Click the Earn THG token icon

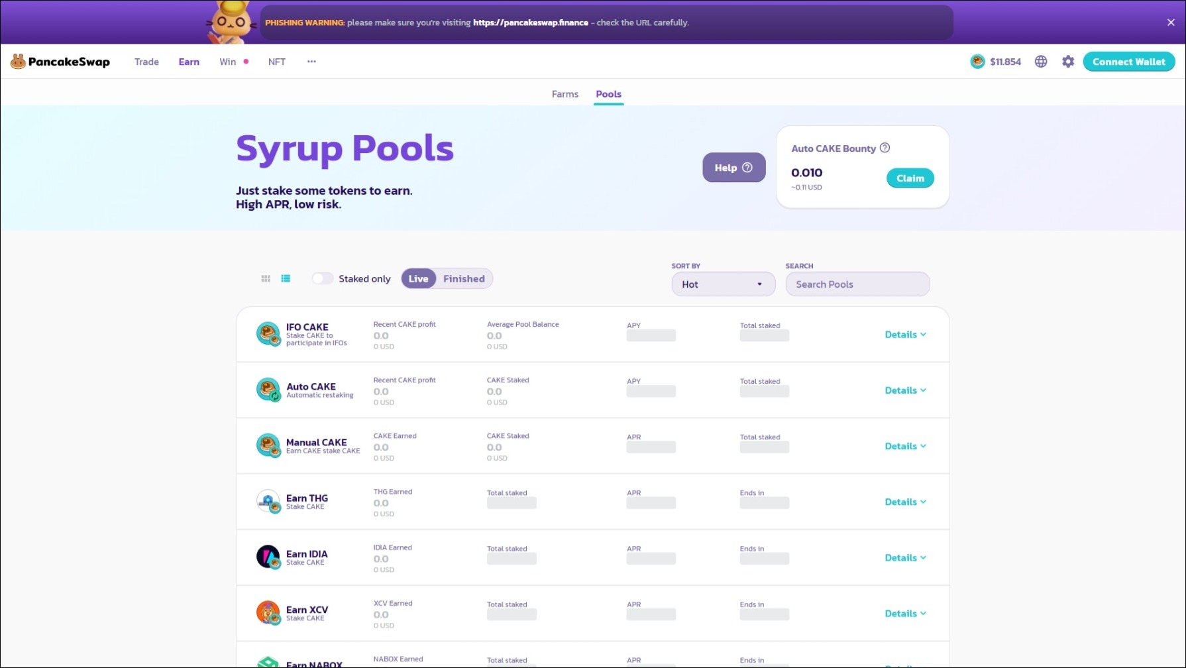[268, 501]
